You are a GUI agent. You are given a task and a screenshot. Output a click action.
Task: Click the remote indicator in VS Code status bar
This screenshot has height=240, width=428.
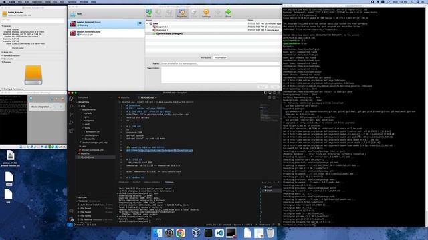(x=70, y=225)
